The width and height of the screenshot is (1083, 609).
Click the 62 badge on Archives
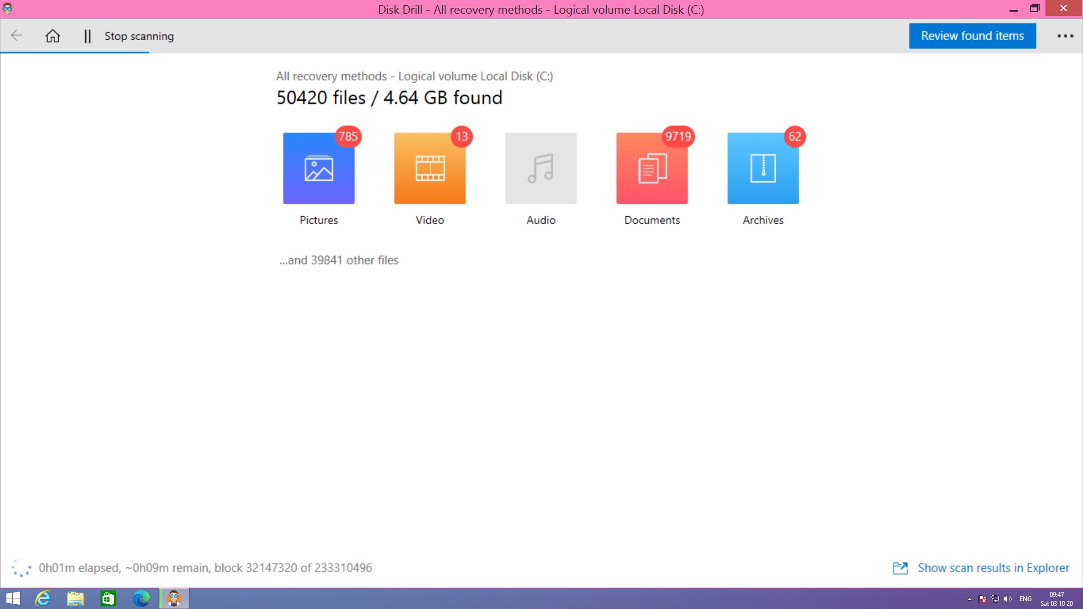coord(795,136)
